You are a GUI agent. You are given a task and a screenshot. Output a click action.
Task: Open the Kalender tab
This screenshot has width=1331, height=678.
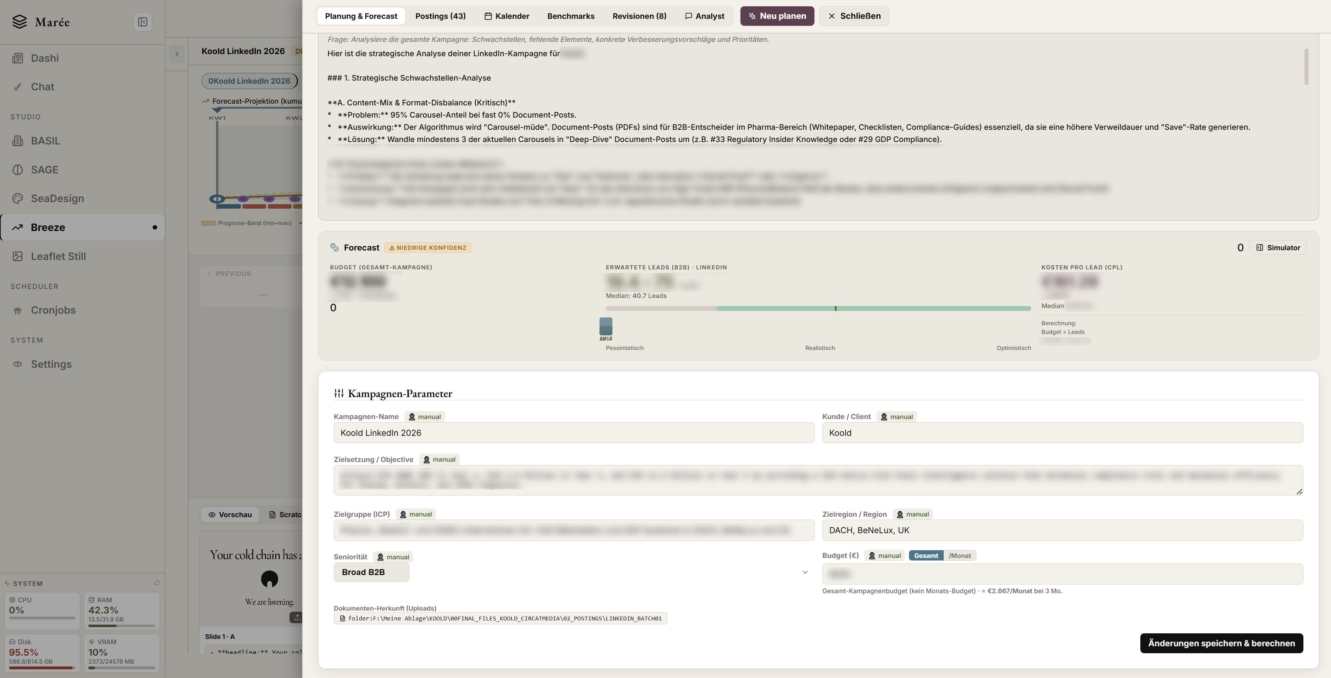(x=507, y=16)
